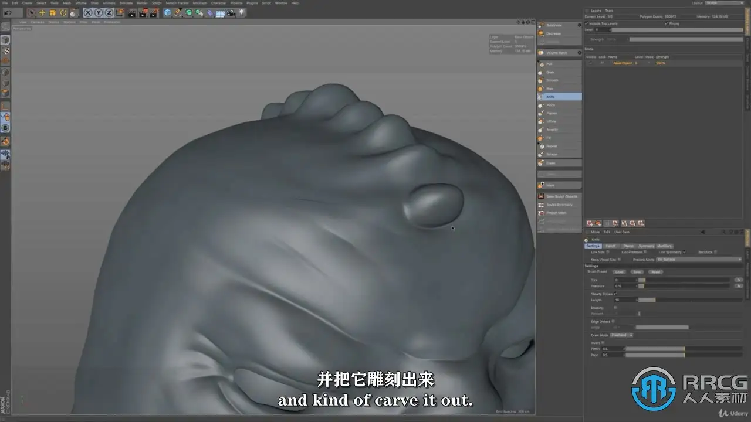Select the Move tool in toolbar

tap(42, 12)
